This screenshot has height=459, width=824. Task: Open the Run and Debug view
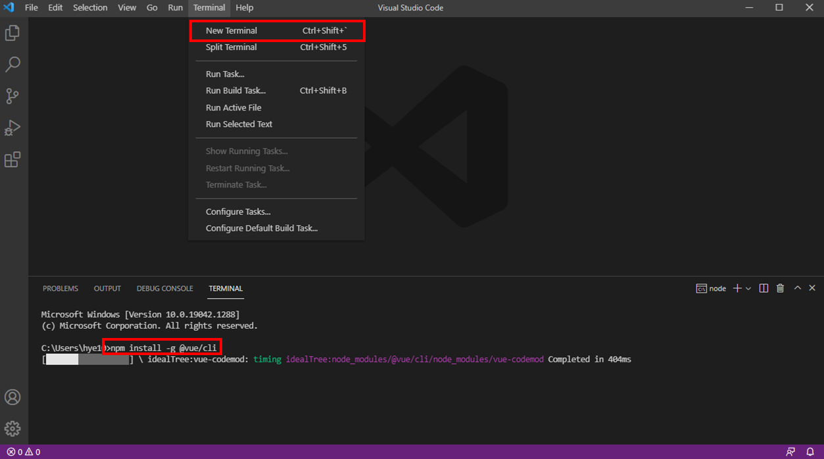coord(12,128)
